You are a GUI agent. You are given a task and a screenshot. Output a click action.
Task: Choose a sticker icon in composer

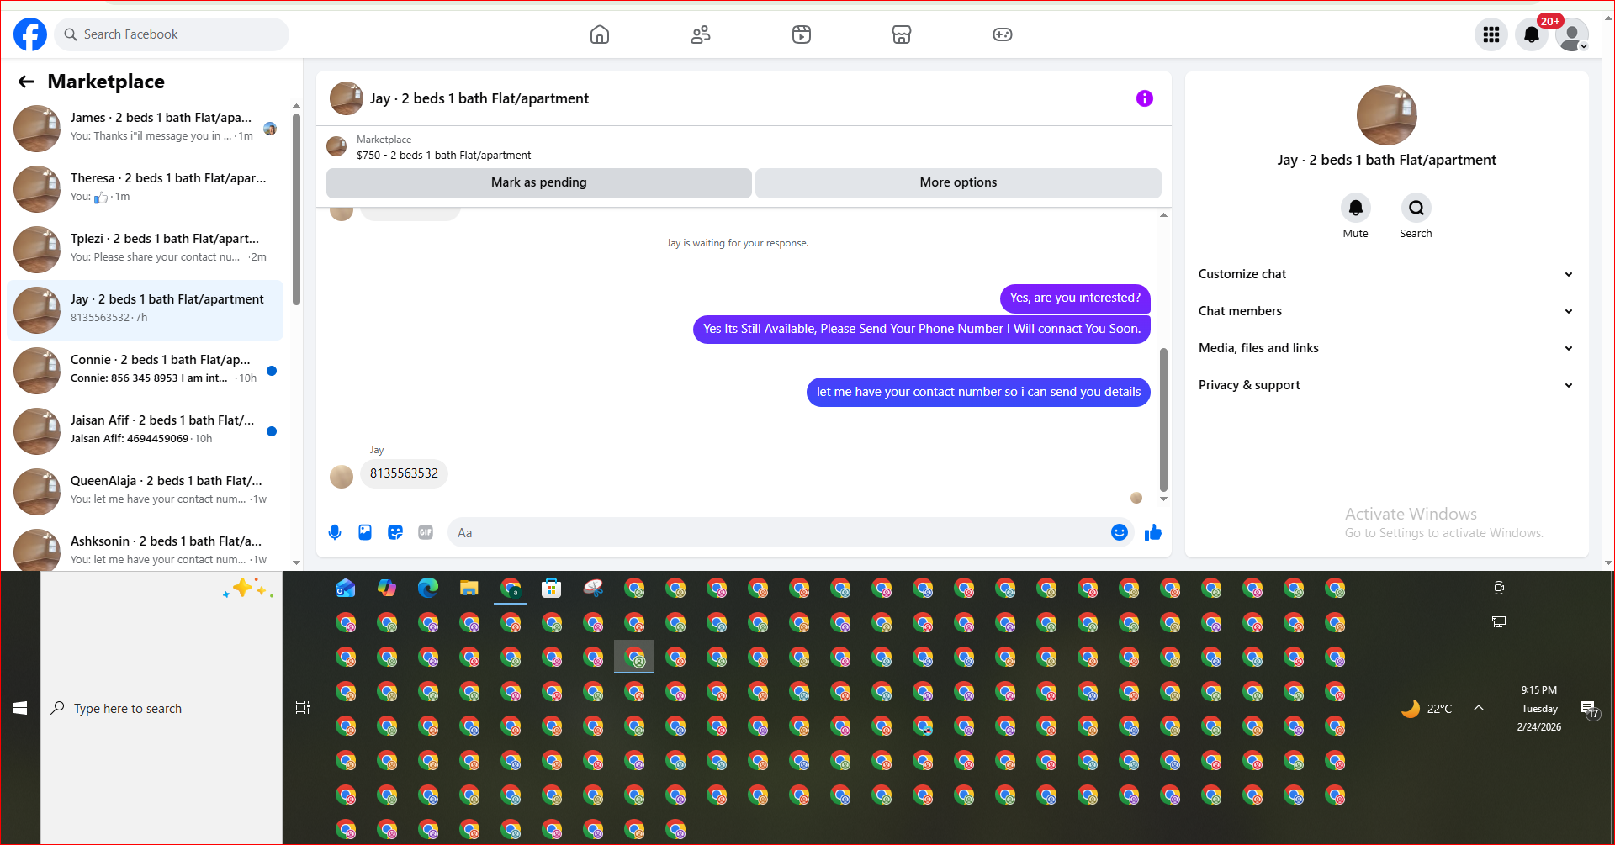tap(395, 532)
